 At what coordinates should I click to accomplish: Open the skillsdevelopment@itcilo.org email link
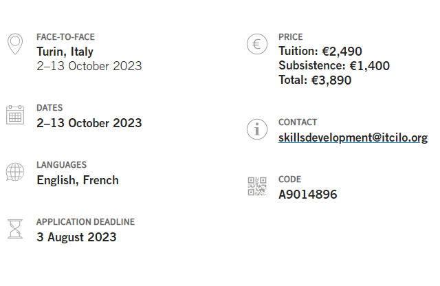tap(353, 137)
